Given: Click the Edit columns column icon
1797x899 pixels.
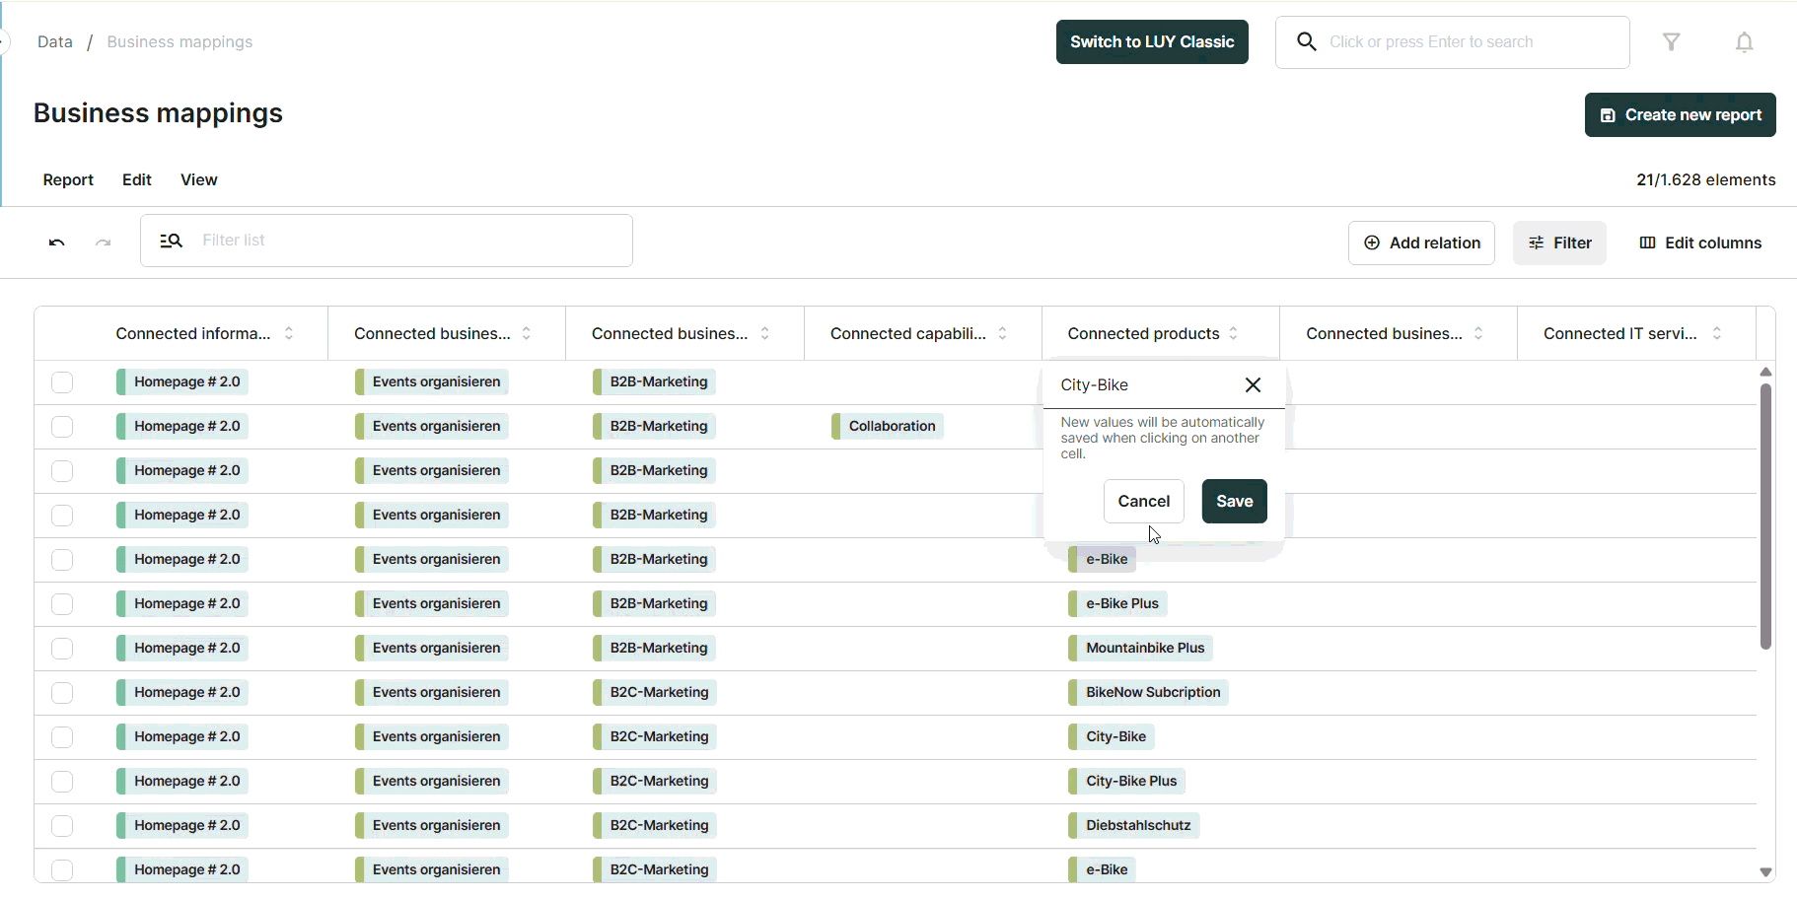Looking at the screenshot, I should coord(1647,242).
